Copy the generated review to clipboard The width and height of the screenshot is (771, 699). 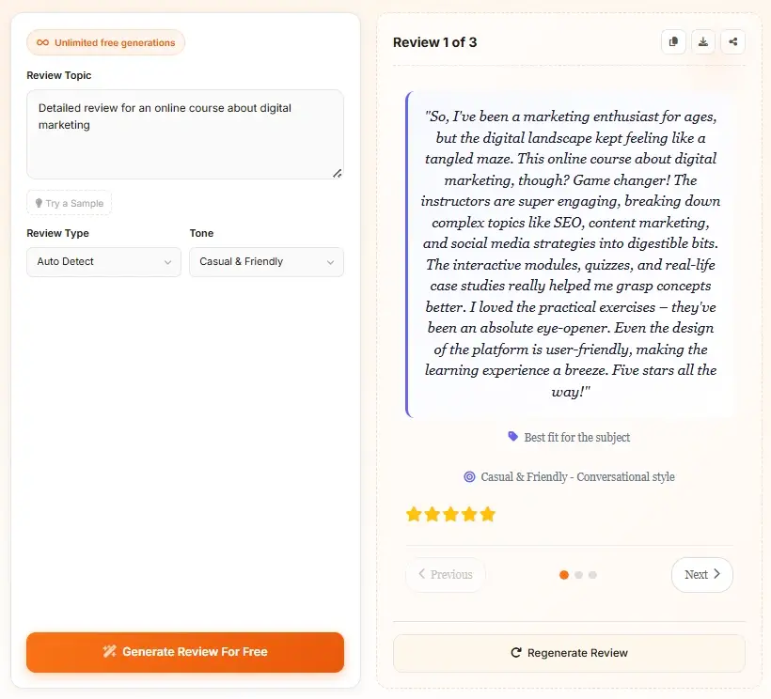(673, 41)
